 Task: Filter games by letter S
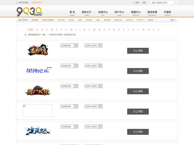coord(124,30)
